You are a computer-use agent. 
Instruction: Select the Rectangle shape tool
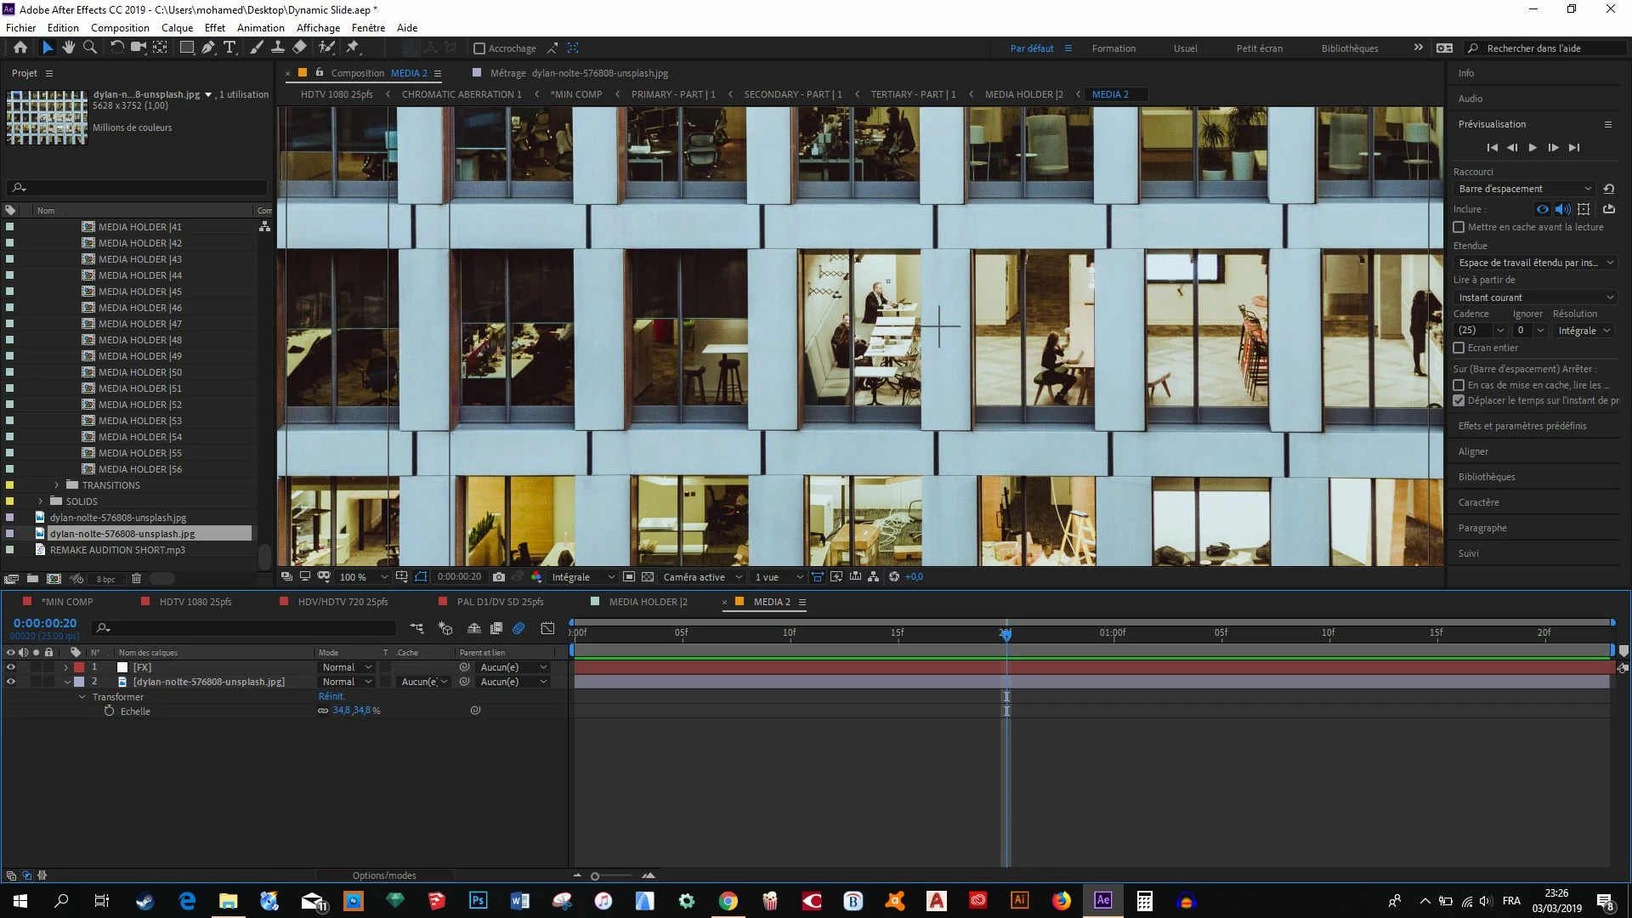tap(186, 48)
